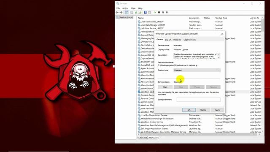This screenshot has width=270, height=152.
Task: Click the Start button in Properties dialog
Action: coord(165,87)
